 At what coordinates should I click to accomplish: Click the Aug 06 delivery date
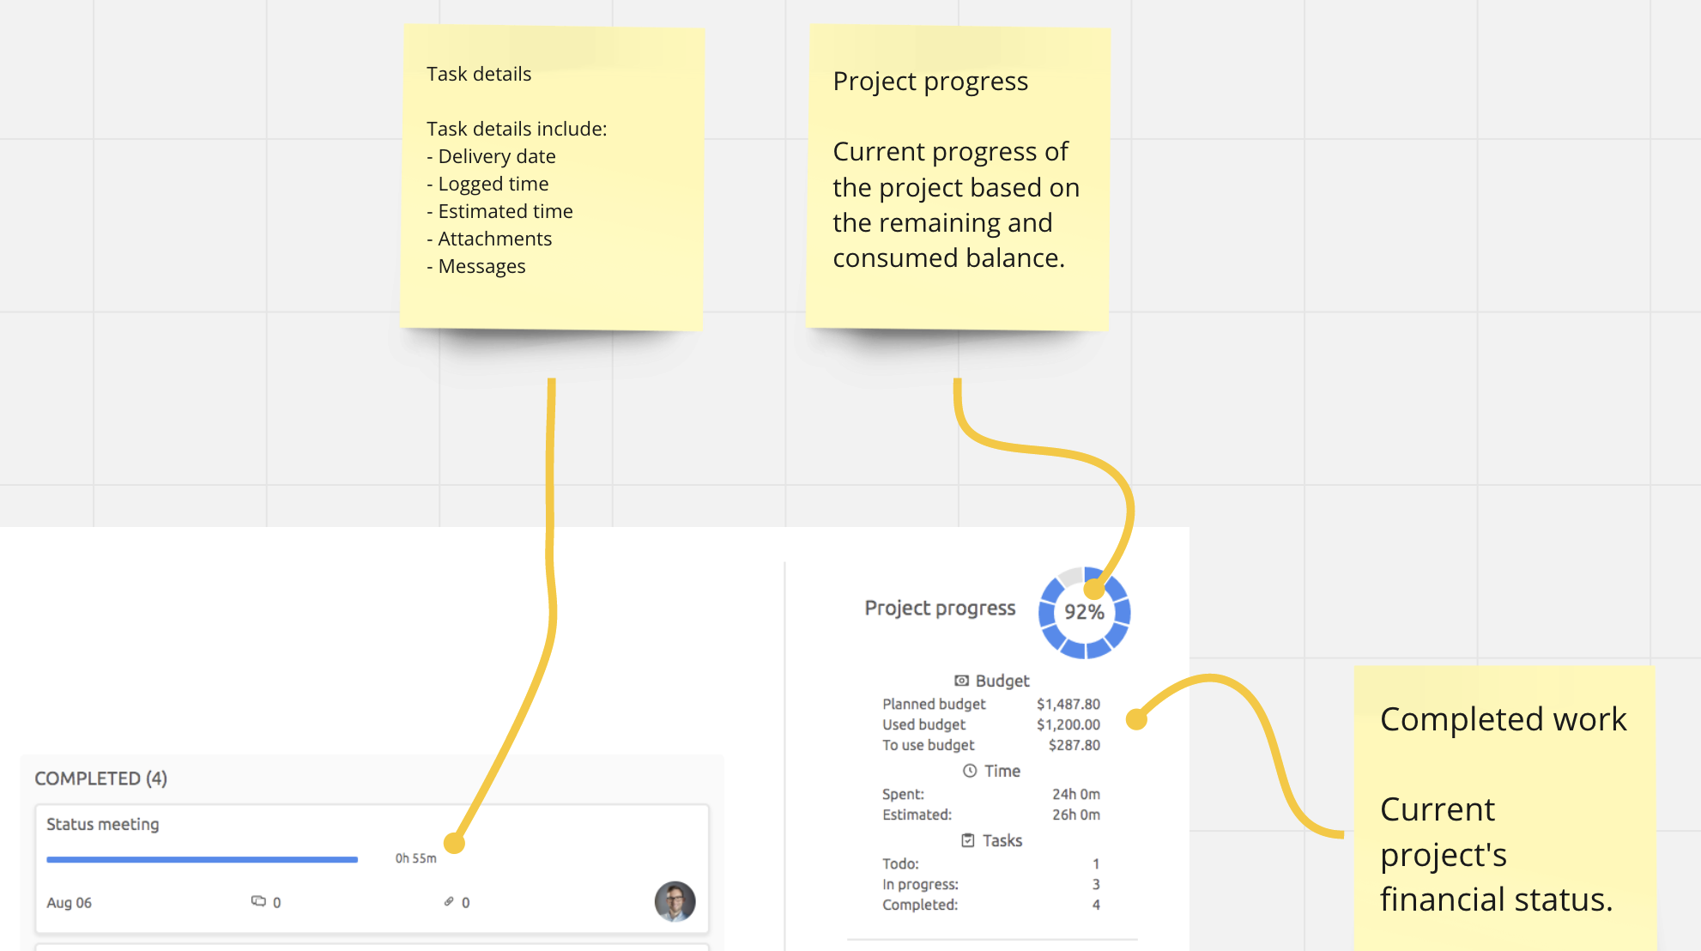click(x=70, y=903)
